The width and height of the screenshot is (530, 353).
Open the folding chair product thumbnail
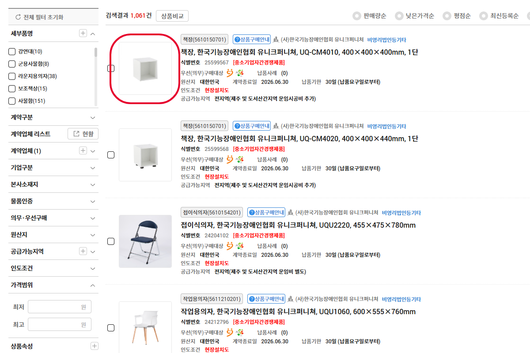click(x=145, y=241)
